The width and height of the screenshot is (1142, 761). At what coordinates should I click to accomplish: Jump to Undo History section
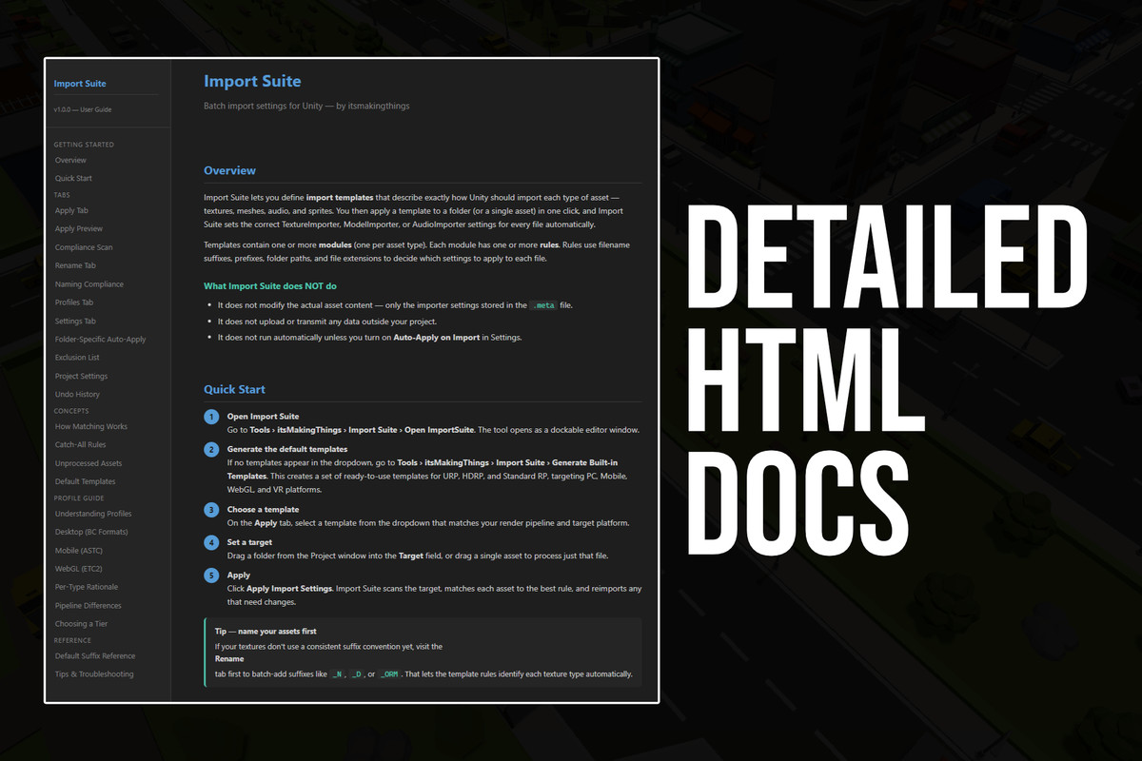coord(77,394)
